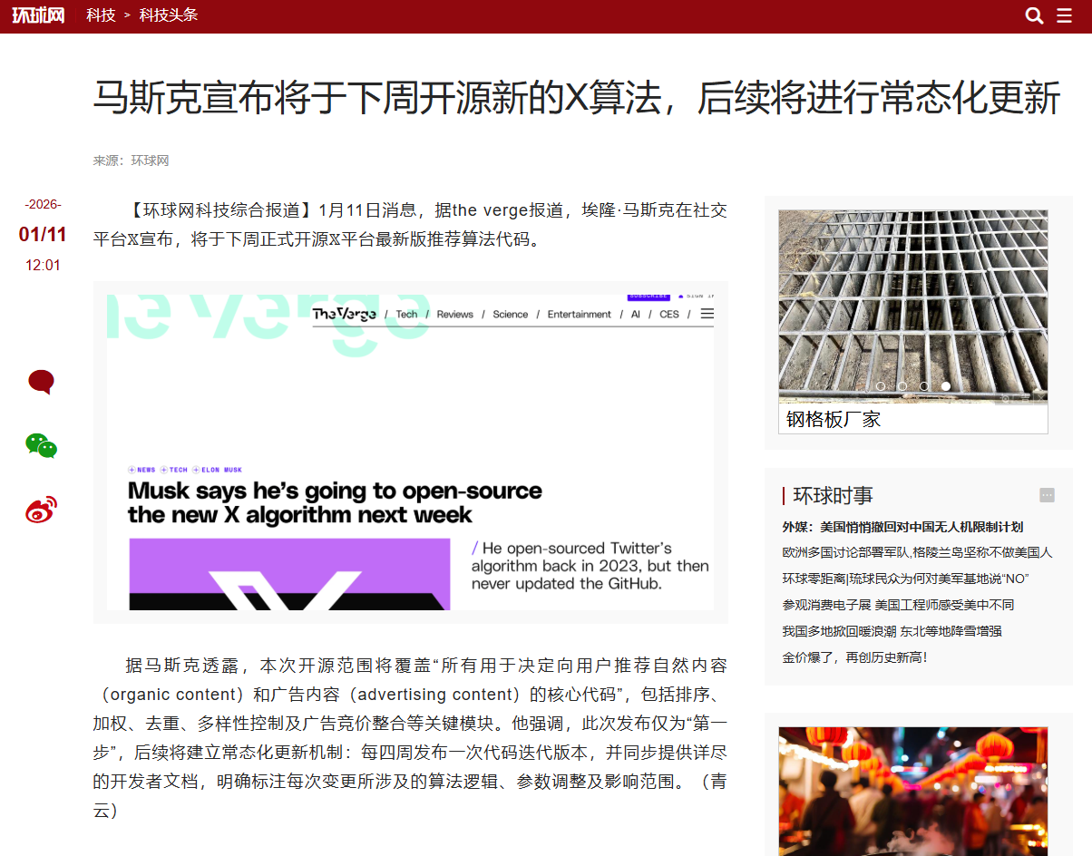
Task: Go to 科技 section in breadcrumb
Action: (101, 15)
